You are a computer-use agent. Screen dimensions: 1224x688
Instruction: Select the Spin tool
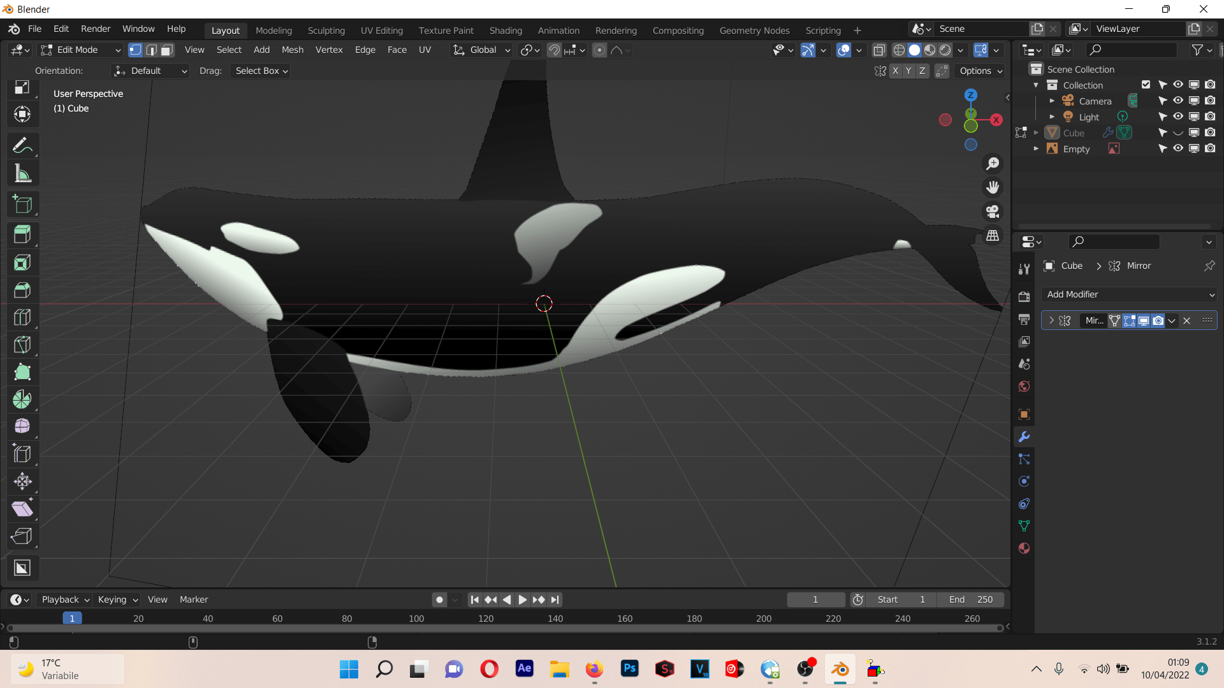22,399
